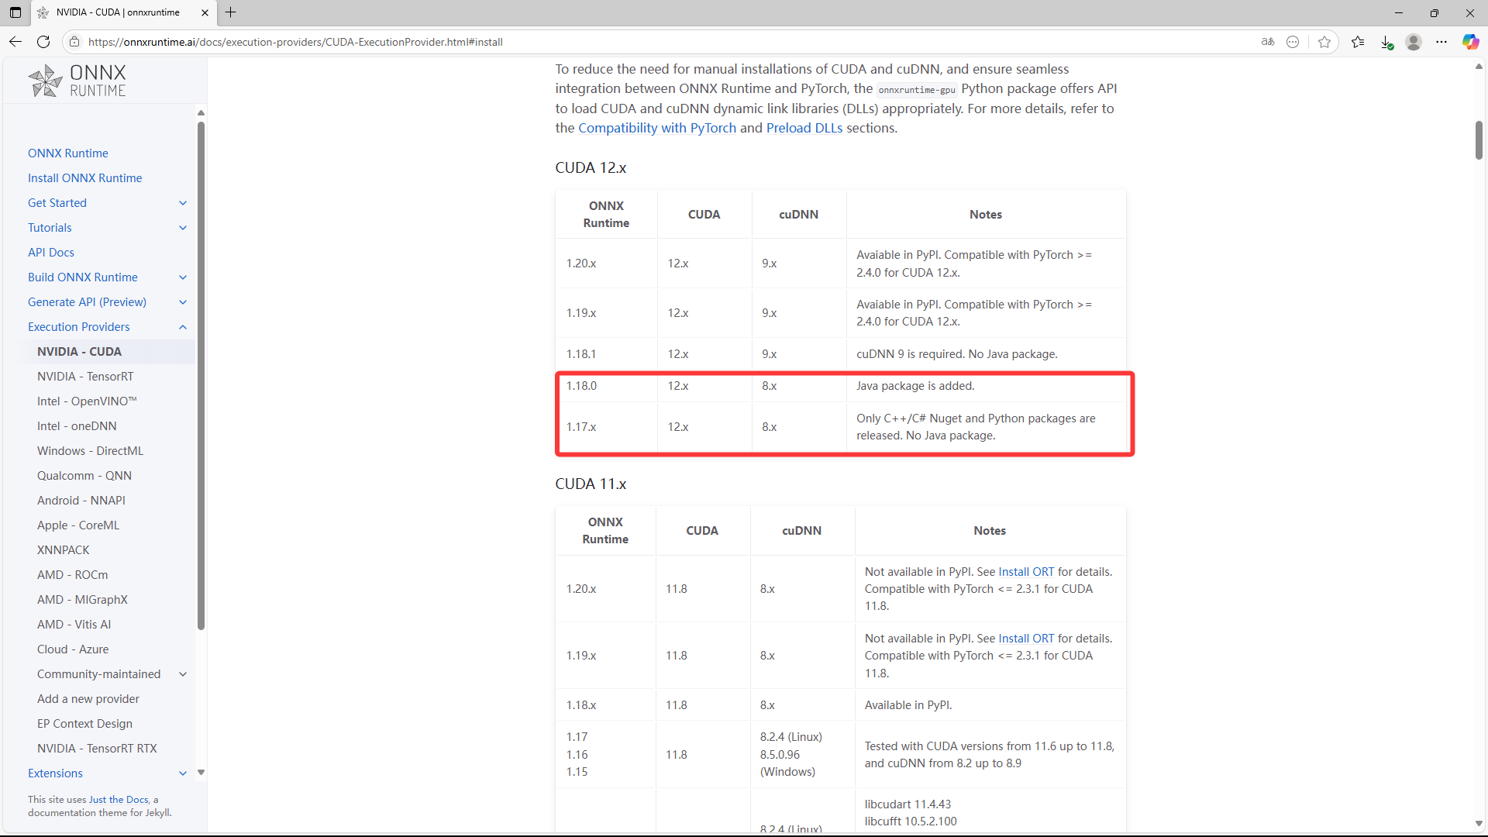Open AMD - ROCm page
The width and height of the screenshot is (1488, 837).
click(x=73, y=575)
